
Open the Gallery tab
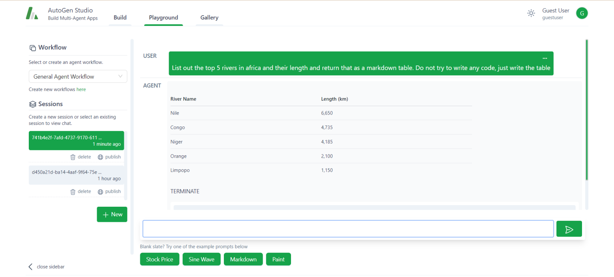coord(209,17)
